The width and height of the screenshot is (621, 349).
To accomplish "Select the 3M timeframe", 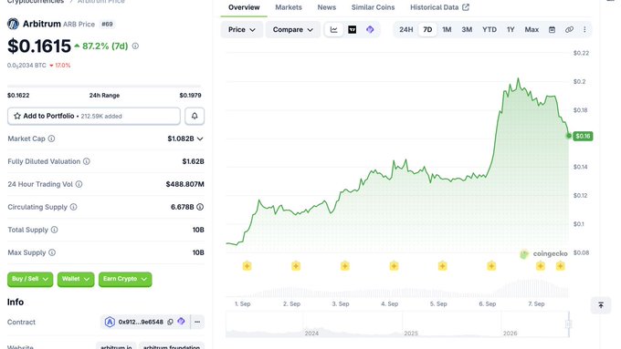I will 467,30.
